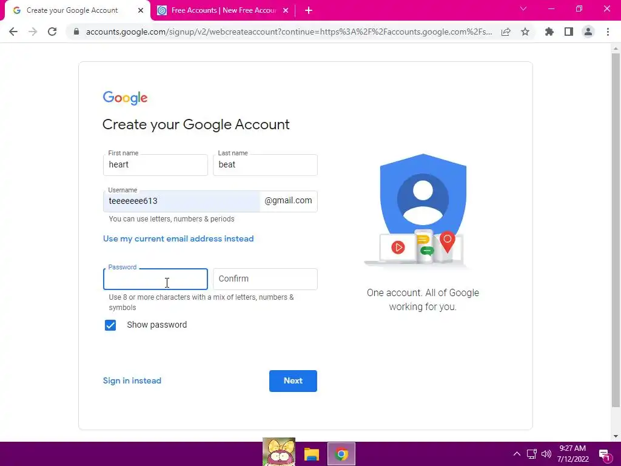
Task: Open the tab search chevron
Action: pyautogui.click(x=523, y=8)
